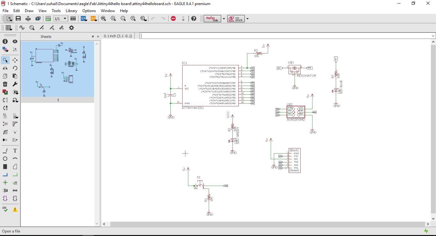
Task: Select the Copy tool
Action: tap(5, 76)
